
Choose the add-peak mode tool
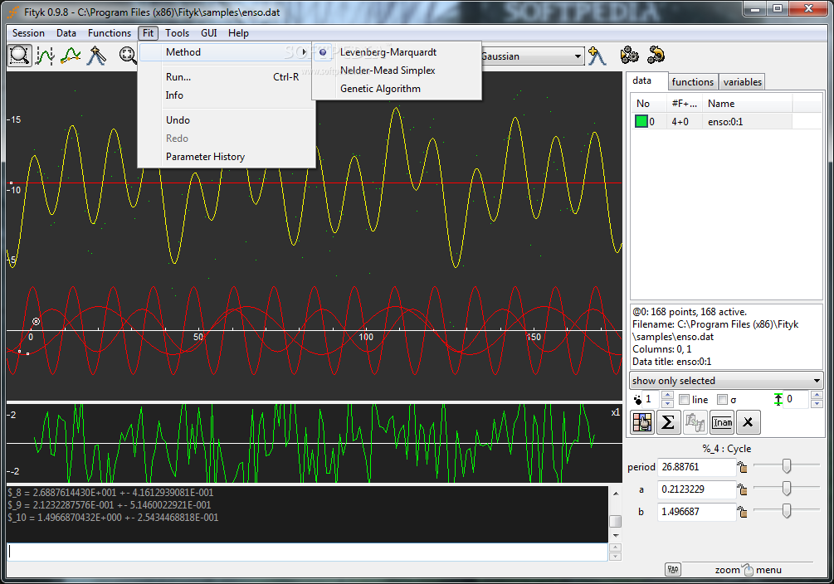click(96, 56)
